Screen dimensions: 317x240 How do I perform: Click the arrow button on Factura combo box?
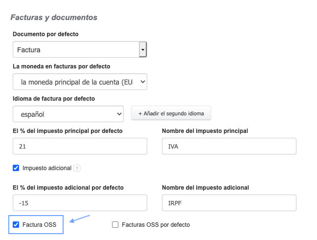[143, 49]
